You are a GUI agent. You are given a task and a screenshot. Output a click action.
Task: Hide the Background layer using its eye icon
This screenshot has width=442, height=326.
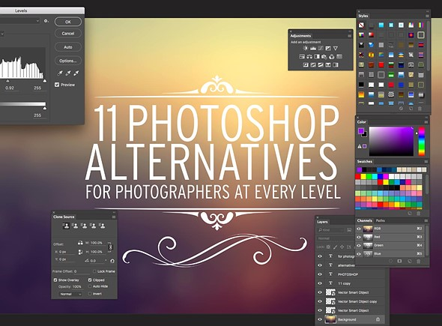pyautogui.click(x=320, y=319)
